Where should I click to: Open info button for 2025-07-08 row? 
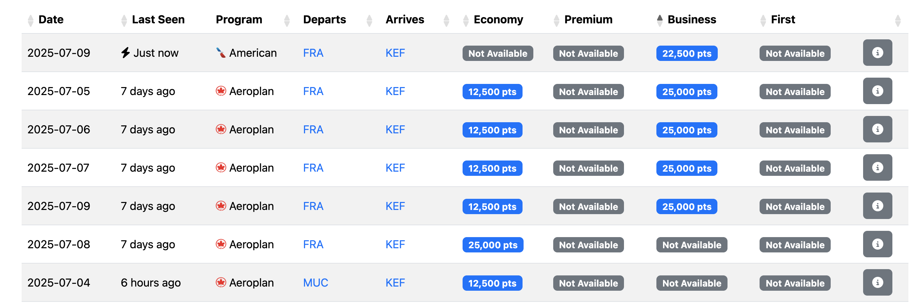click(877, 244)
